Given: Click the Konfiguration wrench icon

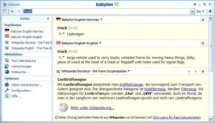Looking at the screenshot, I should pyautogui.click(x=7, y=90).
